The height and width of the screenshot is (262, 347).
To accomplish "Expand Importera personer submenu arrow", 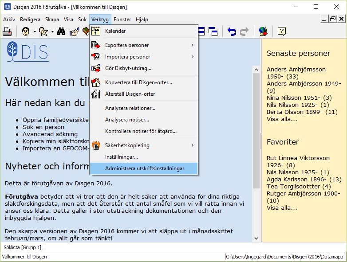I will 192,57.
